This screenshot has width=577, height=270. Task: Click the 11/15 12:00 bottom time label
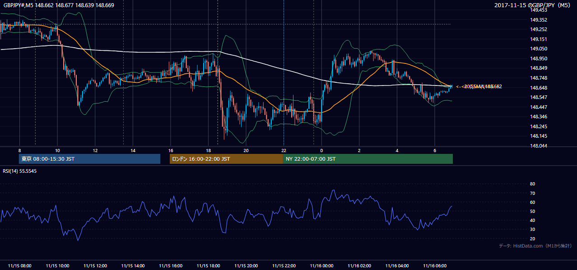click(95, 266)
